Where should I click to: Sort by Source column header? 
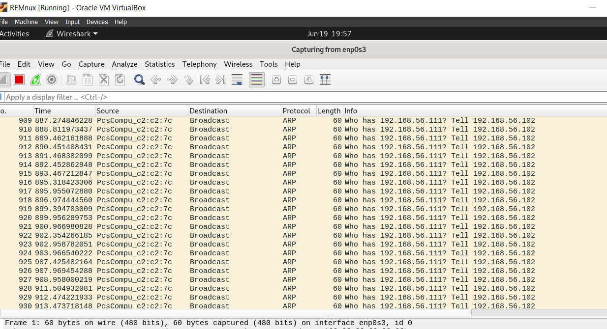point(142,110)
